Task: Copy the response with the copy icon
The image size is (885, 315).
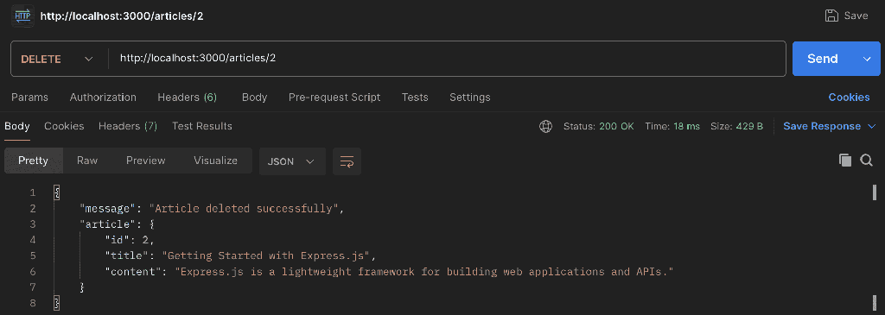Action: pyautogui.click(x=845, y=161)
